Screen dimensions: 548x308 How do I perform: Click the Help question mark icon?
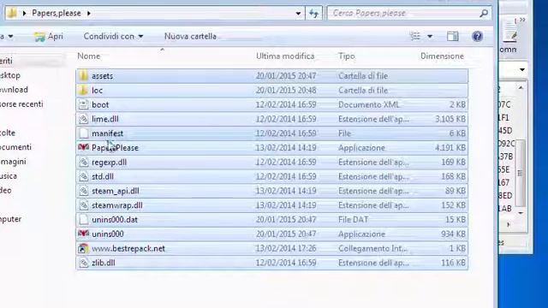coord(477,36)
